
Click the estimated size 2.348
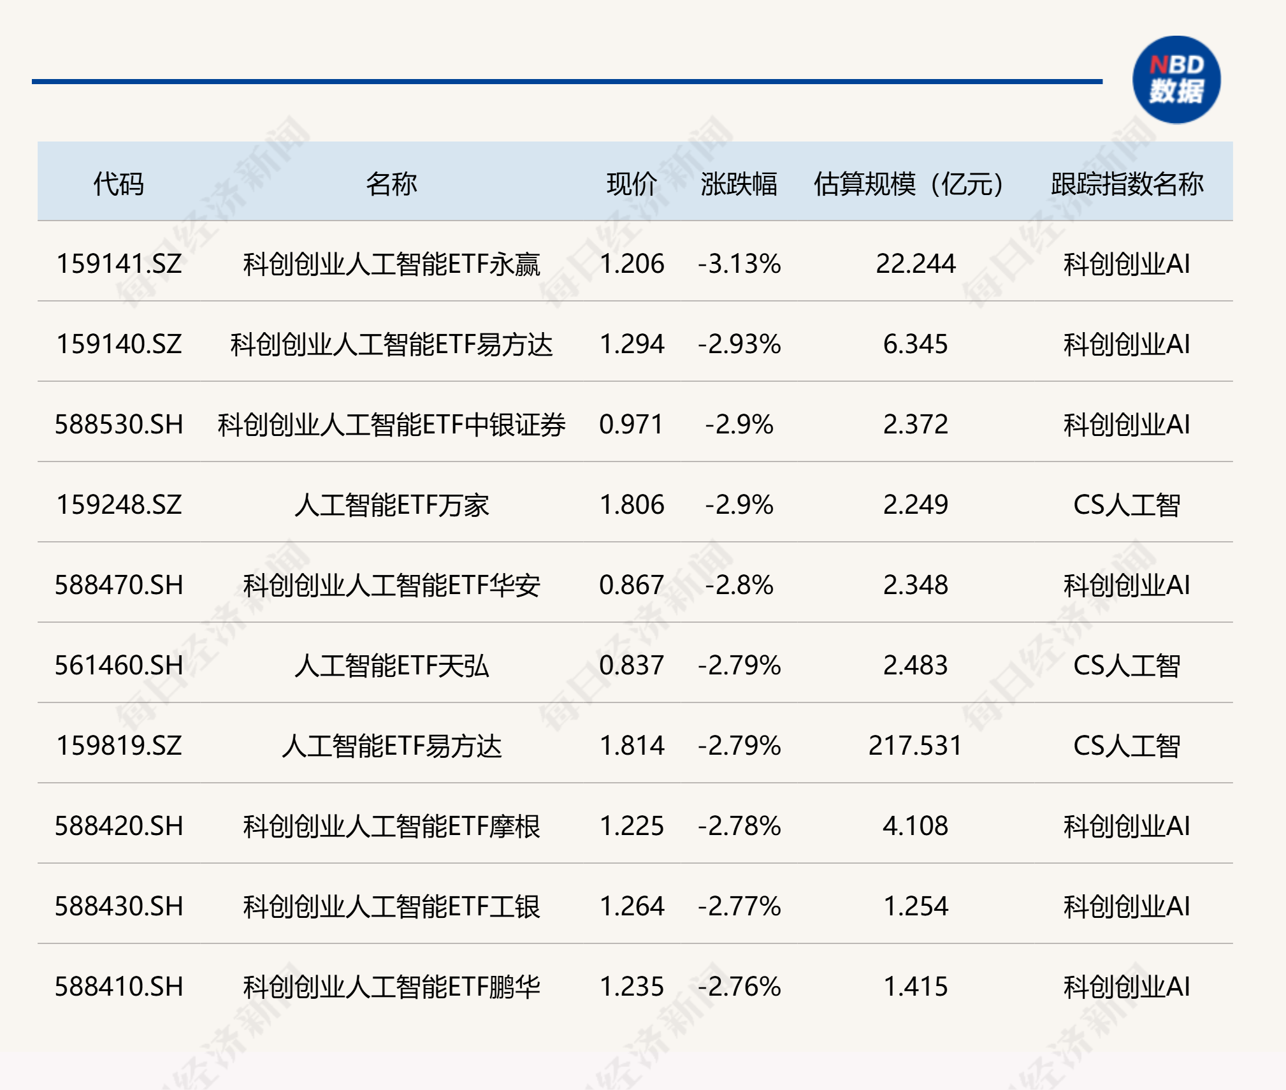(915, 585)
